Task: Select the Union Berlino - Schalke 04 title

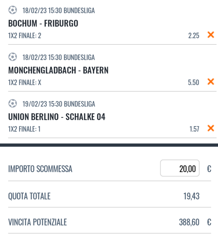Action: (57, 117)
